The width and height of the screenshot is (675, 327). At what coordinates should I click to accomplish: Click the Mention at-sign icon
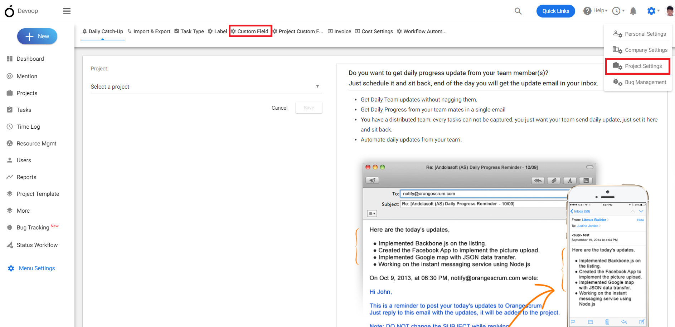[10, 76]
